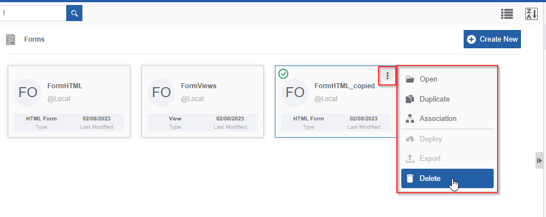This screenshot has width=546, height=217.
Task: Click HTML Form type on FormHTML card
Action: pos(41,118)
